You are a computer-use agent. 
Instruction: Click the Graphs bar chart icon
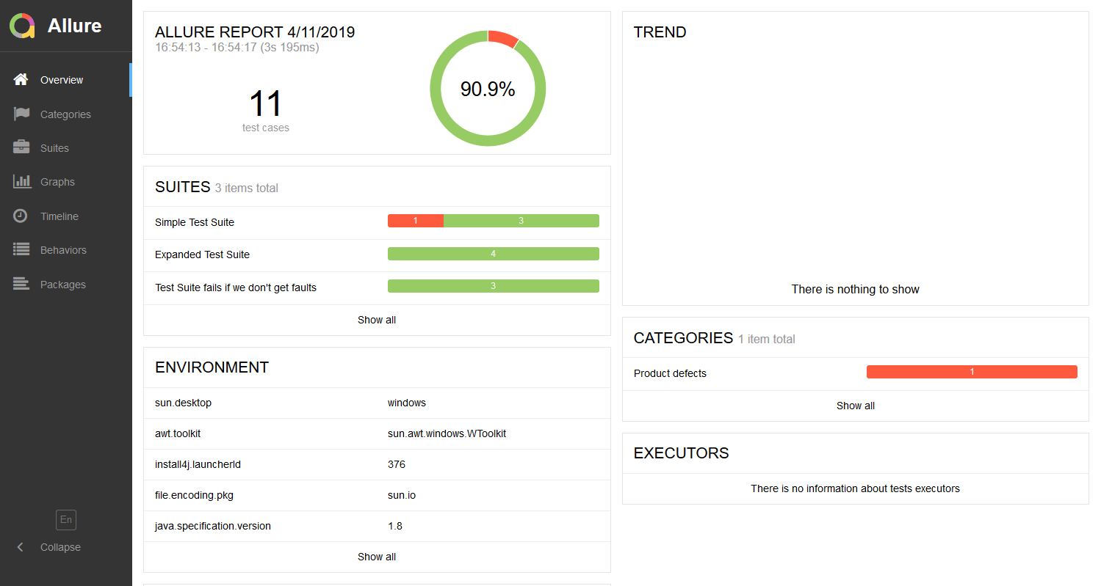[22, 181]
